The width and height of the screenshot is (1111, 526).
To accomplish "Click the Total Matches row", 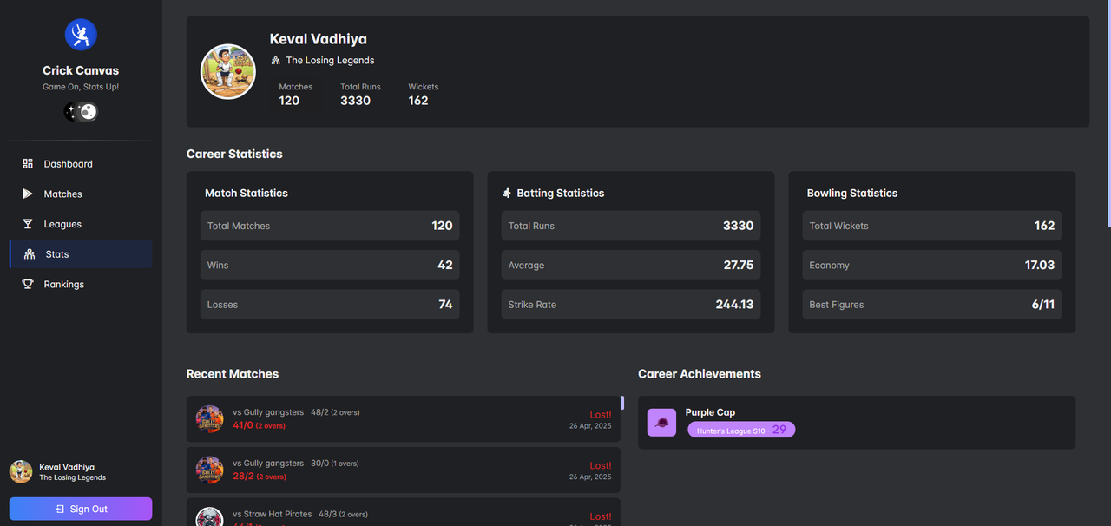I will [x=330, y=226].
